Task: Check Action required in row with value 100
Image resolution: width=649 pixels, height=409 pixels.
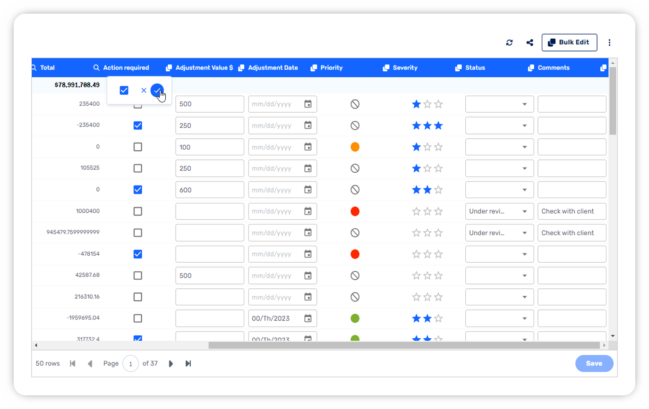Action: pyautogui.click(x=137, y=147)
